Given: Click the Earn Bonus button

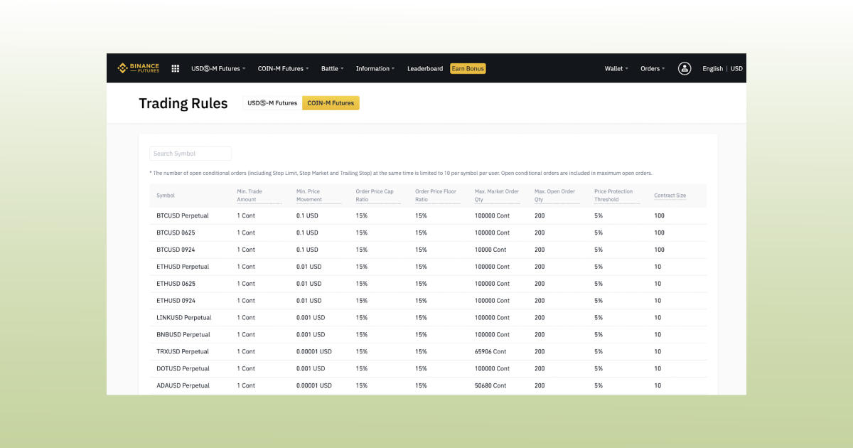Looking at the screenshot, I should coord(467,68).
